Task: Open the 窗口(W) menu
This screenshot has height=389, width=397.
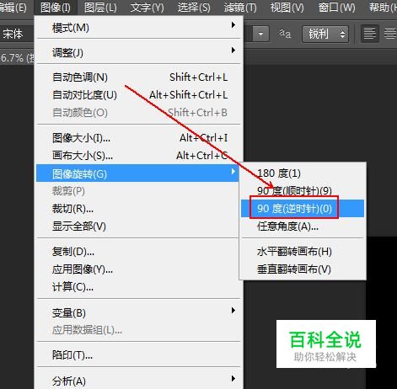Action: 336,8
